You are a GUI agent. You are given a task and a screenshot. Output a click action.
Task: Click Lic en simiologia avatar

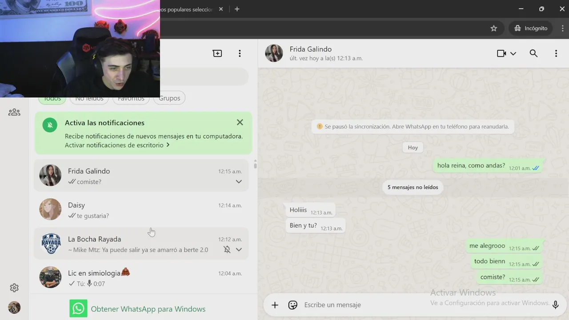[x=50, y=277]
